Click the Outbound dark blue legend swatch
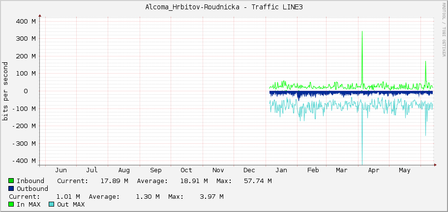448x212 pixels. (11, 188)
